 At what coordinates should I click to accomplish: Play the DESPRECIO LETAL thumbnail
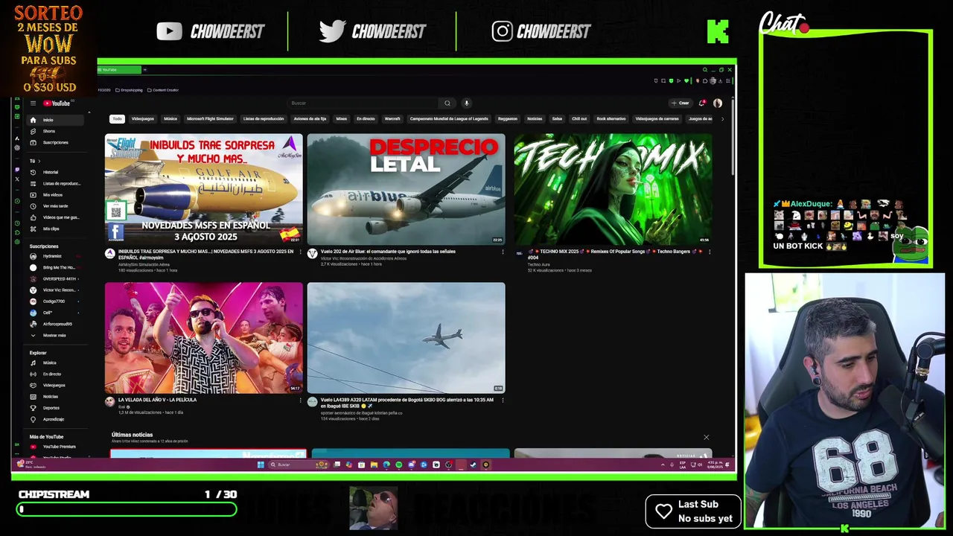point(406,189)
